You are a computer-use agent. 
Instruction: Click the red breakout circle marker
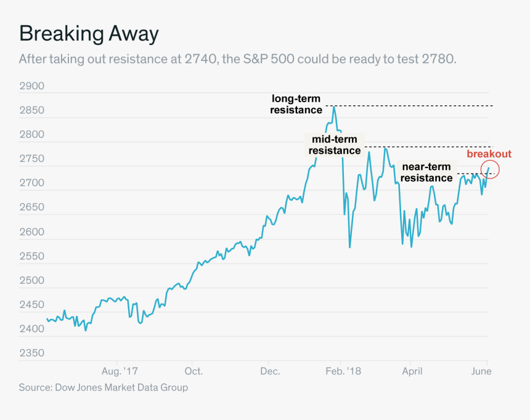(x=489, y=169)
